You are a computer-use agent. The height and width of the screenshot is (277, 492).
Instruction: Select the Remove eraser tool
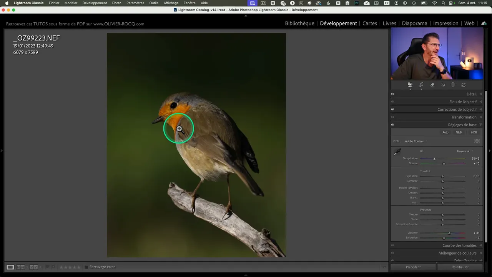click(x=432, y=85)
